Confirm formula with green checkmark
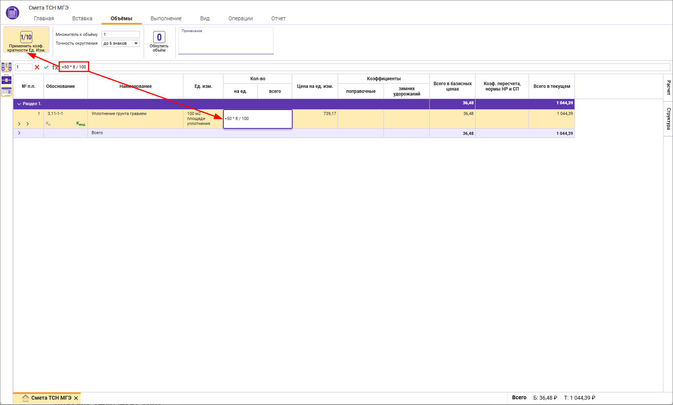Viewport: 673px width, 405px height. click(46, 67)
